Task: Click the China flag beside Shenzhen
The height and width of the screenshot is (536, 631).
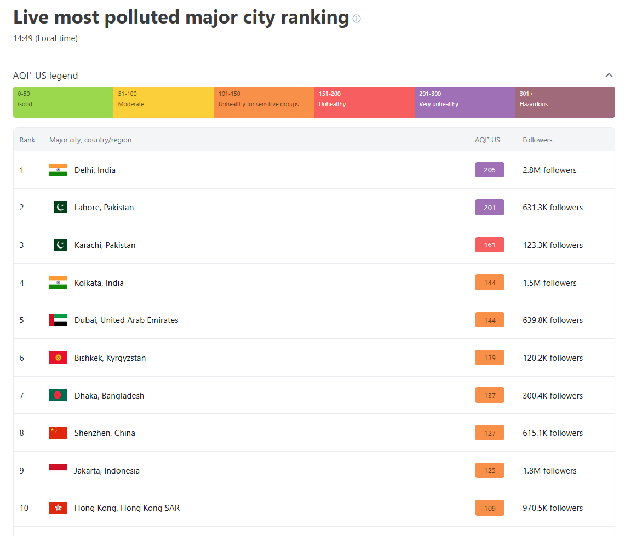Action: [58, 433]
